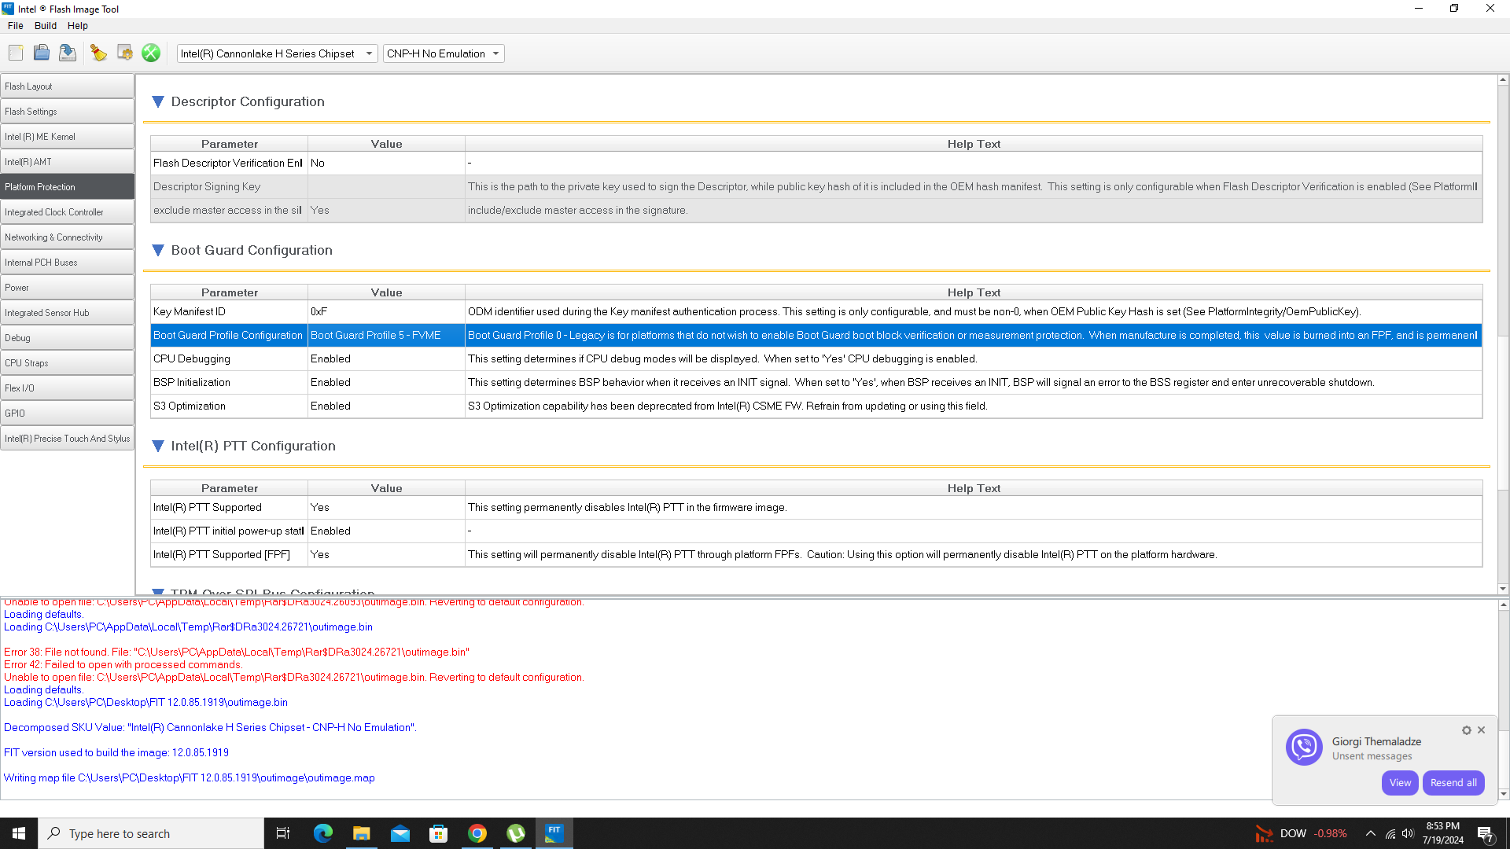Toggle the S3 Optimization enabled value
The height and width of the screenshot is (849, 1510).
tap(385, 406)
